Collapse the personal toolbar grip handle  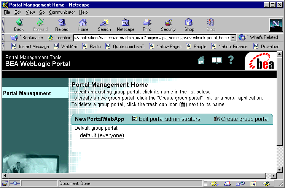click(3, 47)
